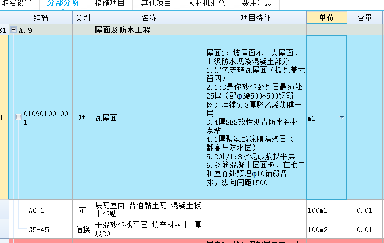Image resolution: width=384 pixels, height=243 pixels.
Task: Collapse item 010901001001 tree node
Action: [18, 117]
